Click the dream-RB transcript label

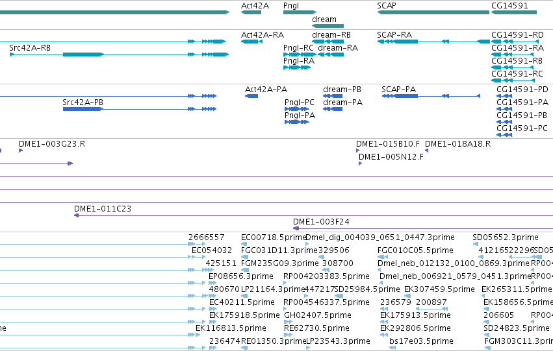pos(331,35)
